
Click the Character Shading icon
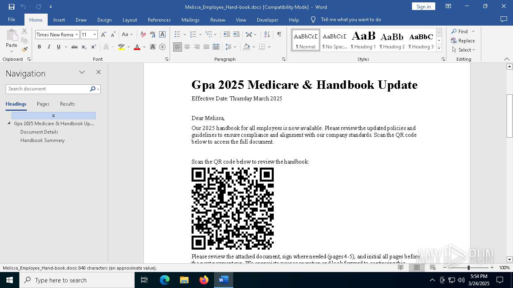(x=153, y=47)
